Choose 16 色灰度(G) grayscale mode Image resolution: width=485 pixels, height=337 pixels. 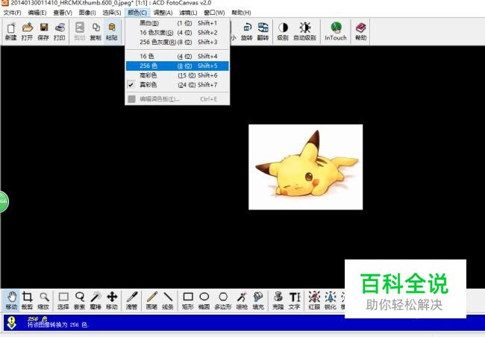point(178,33)
